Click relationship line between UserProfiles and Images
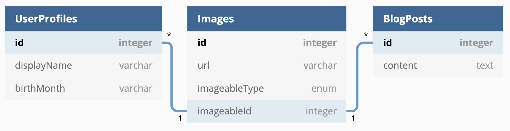This screenshot has width=510, height=131. pyautogui.click(x=172, y=77)
